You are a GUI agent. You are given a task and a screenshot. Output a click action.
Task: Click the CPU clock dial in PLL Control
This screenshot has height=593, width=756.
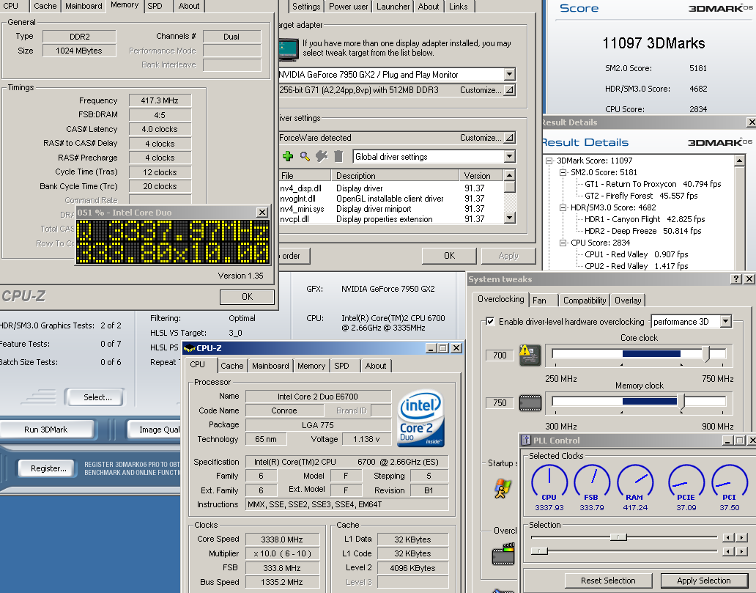[x=549, y=481]
